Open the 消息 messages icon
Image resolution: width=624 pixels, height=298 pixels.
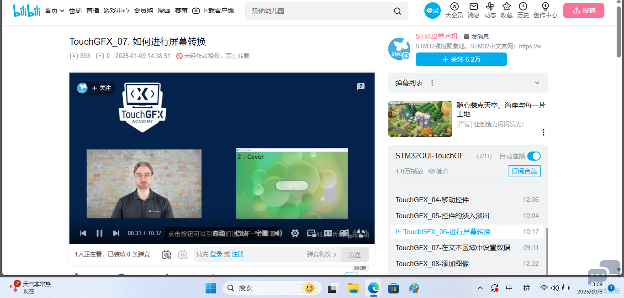[x=474, y=10]
